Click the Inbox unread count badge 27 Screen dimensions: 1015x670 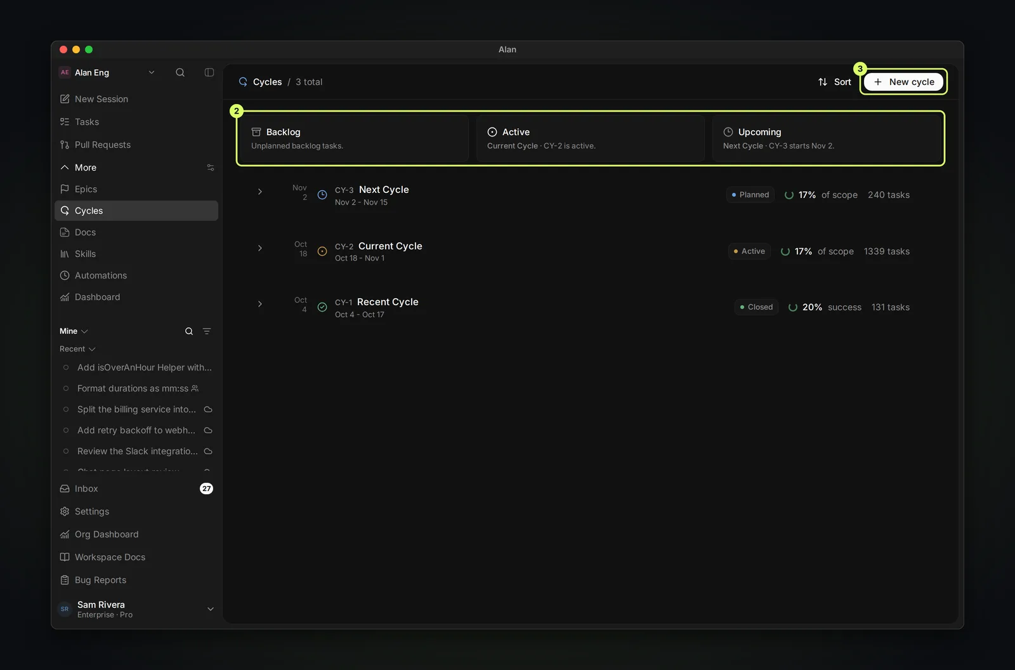(206, 489)
